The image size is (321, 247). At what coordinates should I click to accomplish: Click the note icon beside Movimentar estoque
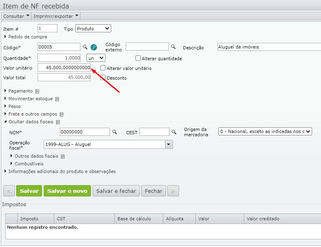[57, 99]
